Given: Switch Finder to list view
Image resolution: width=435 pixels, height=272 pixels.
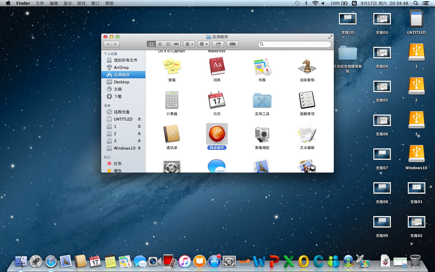Looking at the screenshot, I should (x=160, y=44).
